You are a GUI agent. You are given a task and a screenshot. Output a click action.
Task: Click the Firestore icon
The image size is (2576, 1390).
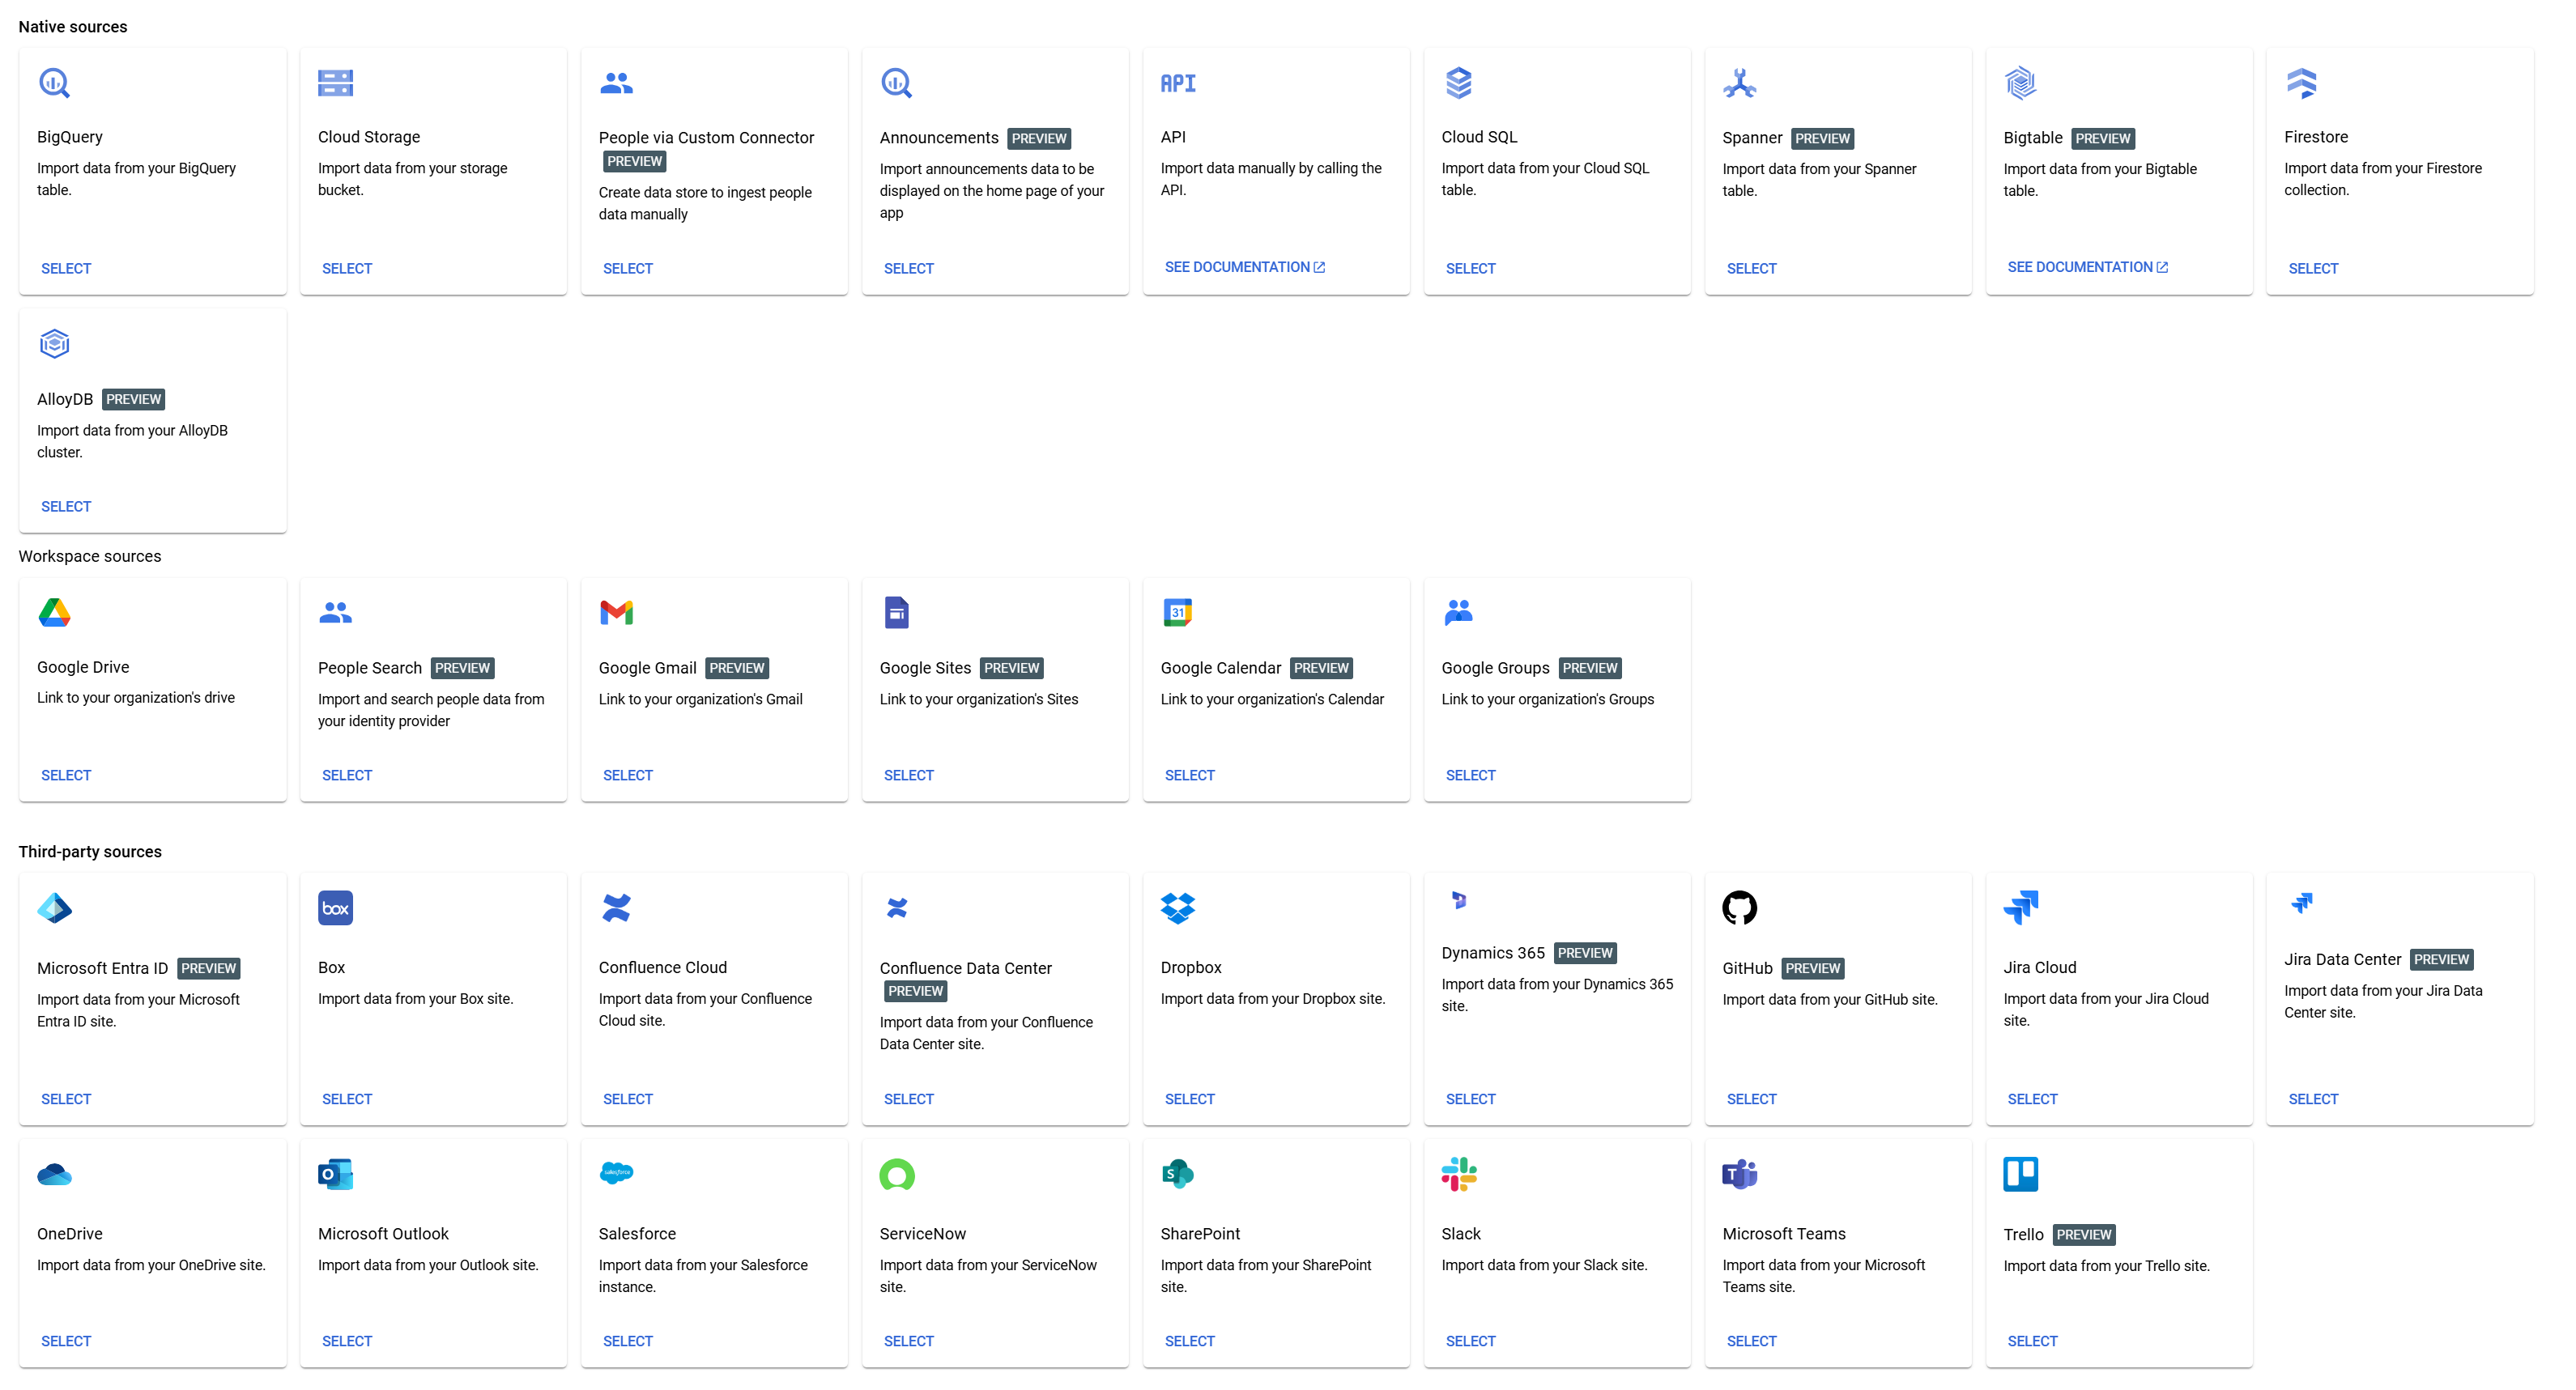[x=2302, y=83]
